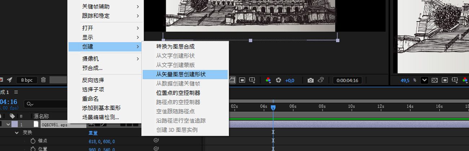Image resolution: width=469 pixels, height=151 pixels.
Task: Choose 转换为图层合成 submenu entry
Action: [x=185, y=47]
